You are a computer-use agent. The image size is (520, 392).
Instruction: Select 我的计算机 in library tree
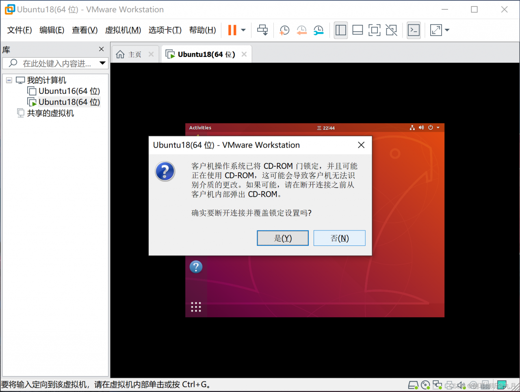pos(46,80)
